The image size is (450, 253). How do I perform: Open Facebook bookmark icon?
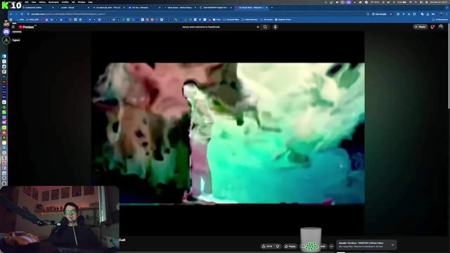(x=61, y=20)
